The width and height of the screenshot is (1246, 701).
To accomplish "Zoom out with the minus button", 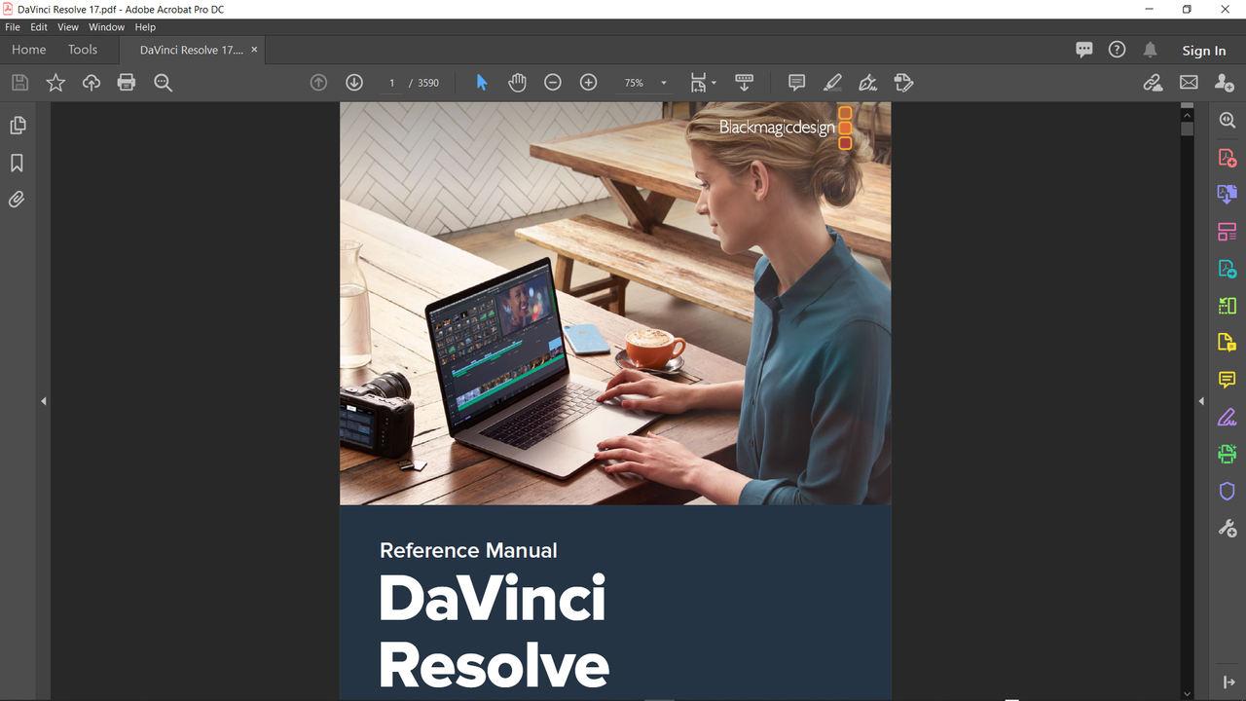I will (553, 83).
